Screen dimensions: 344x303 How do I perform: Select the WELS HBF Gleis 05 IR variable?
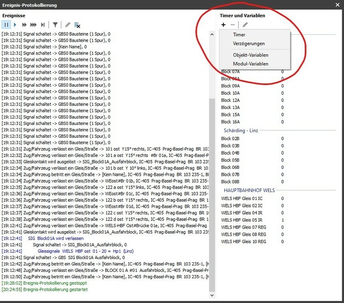click(x=241, y=220)
